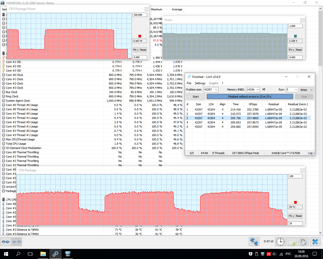
Task: Open the File menu in LinX
Action: pos(189,83)
